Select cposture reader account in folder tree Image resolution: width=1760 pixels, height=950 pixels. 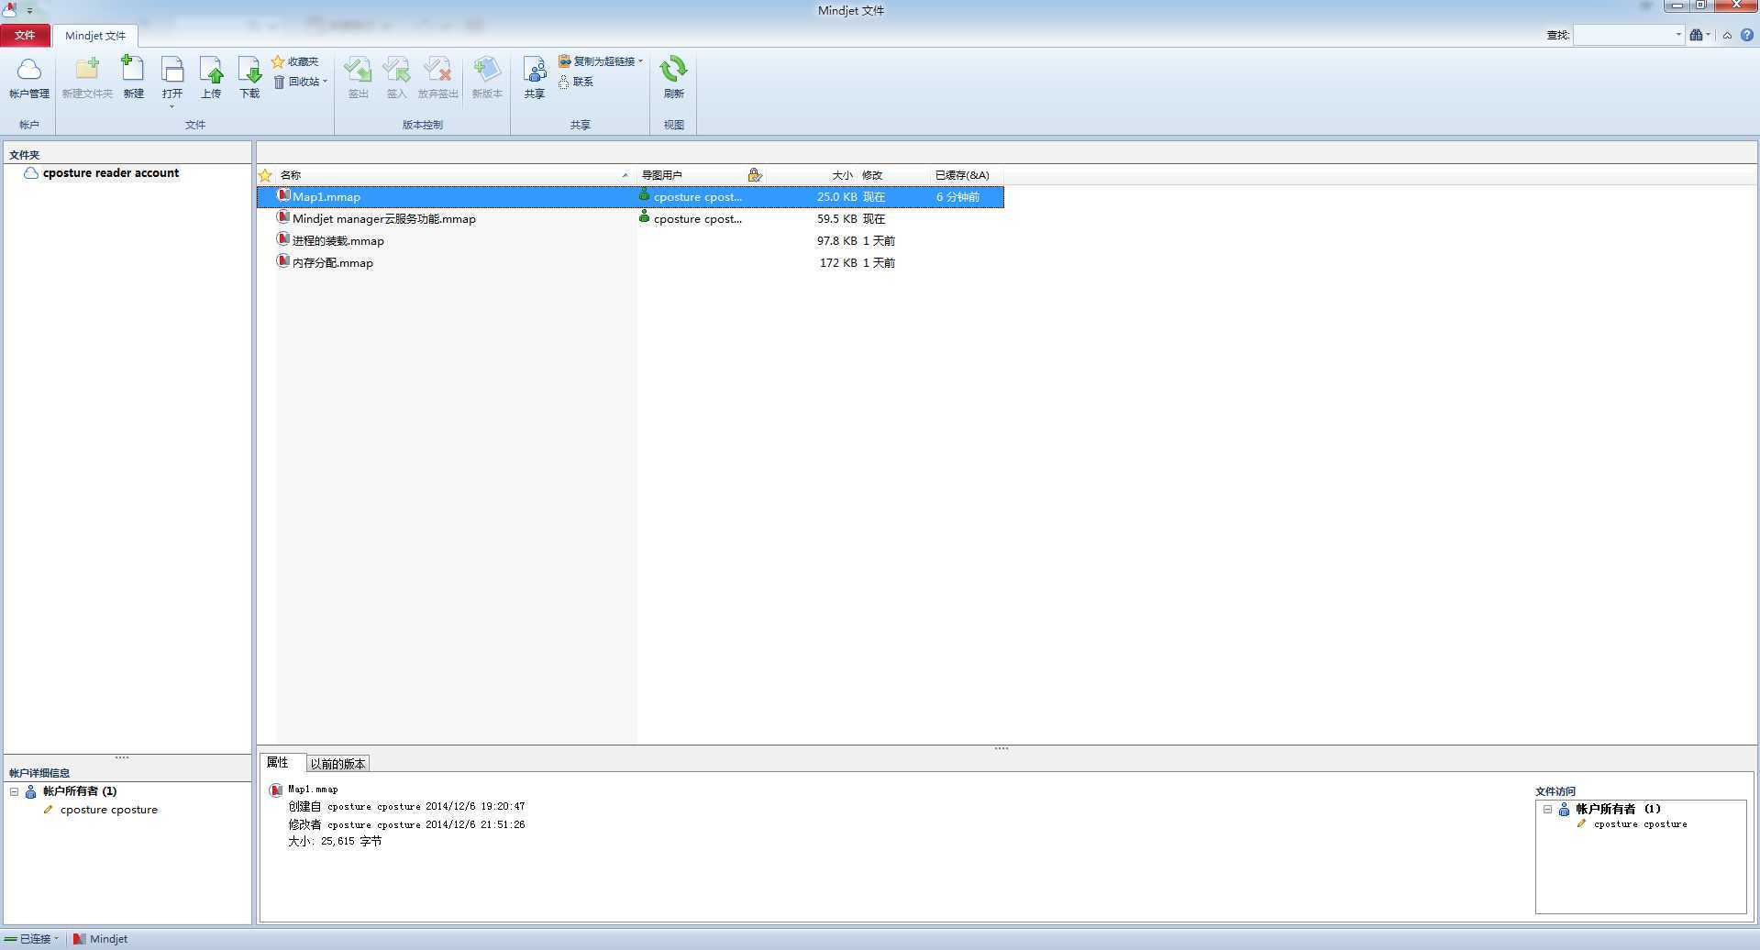(x=110, y=173)
